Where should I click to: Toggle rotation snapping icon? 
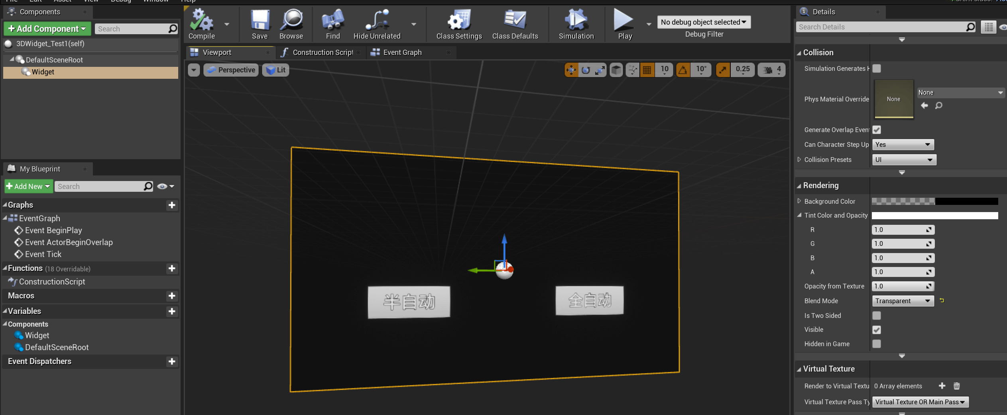[x=683, y=70]
